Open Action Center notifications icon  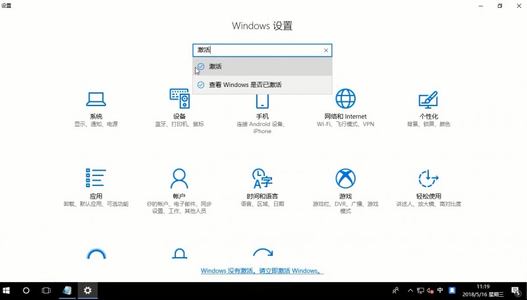[516, 291]
